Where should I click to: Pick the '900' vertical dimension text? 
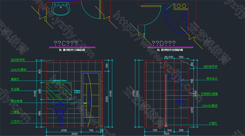(x=192, y=81)
